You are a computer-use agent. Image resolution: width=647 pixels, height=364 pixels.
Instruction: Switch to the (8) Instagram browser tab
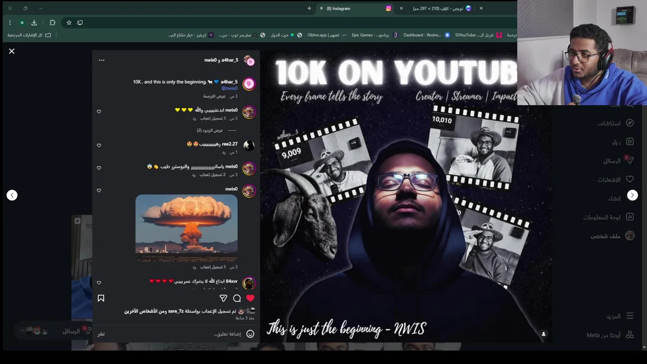point(356,8)
